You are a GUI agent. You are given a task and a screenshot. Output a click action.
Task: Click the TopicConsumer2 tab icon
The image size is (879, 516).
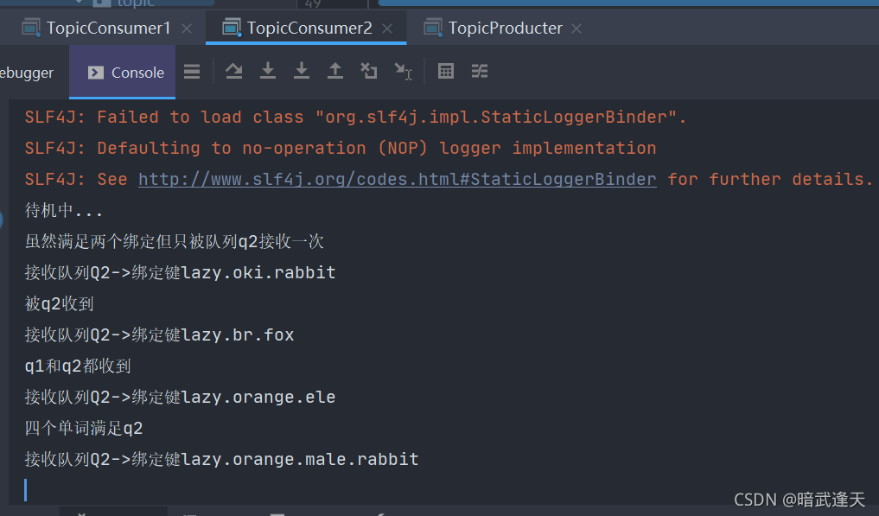tap(232, 28)
